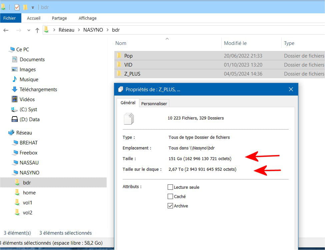
Task: Click Réseau in the address bar breadcrumb
Action: [66, 30]
